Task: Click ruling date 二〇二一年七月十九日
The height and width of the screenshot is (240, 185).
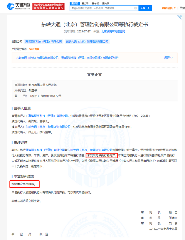Action: [163, 229]
